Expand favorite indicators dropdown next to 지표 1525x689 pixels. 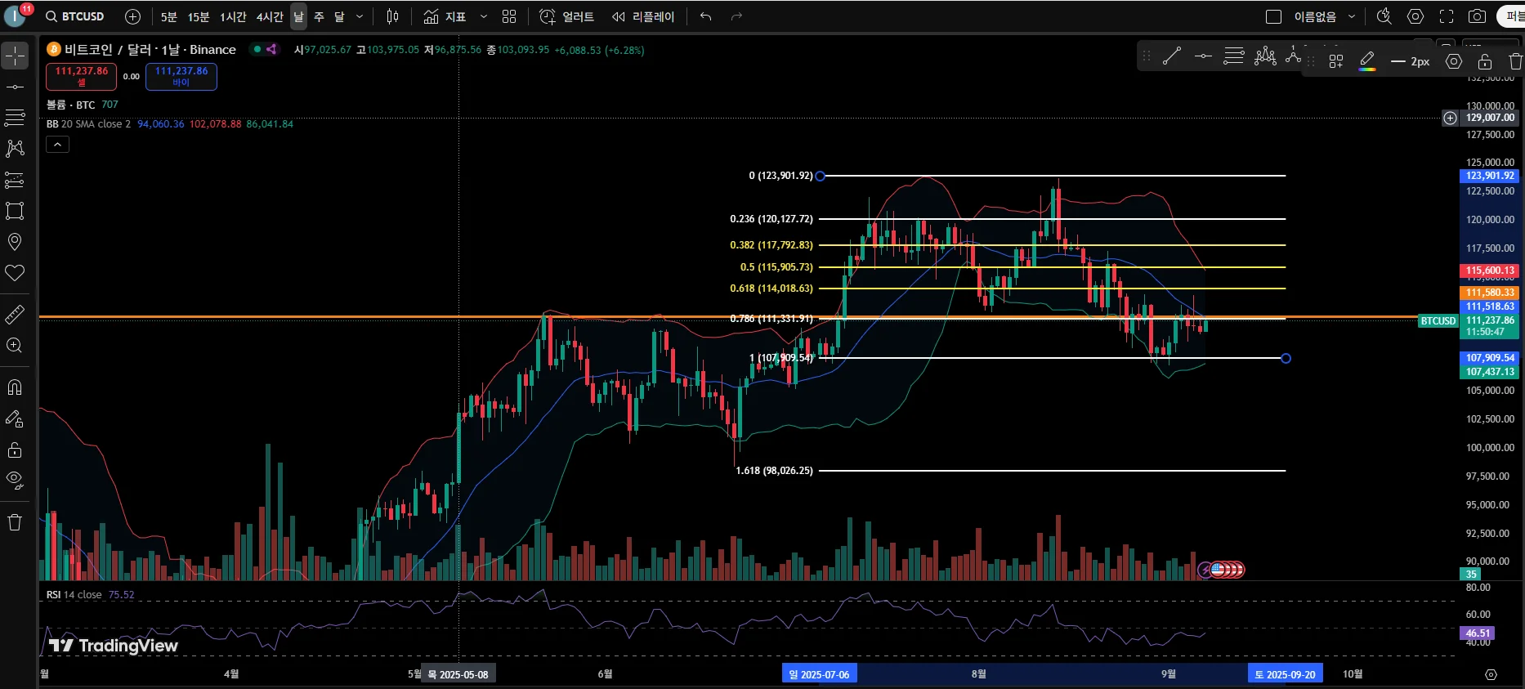[x=484, y=16]
